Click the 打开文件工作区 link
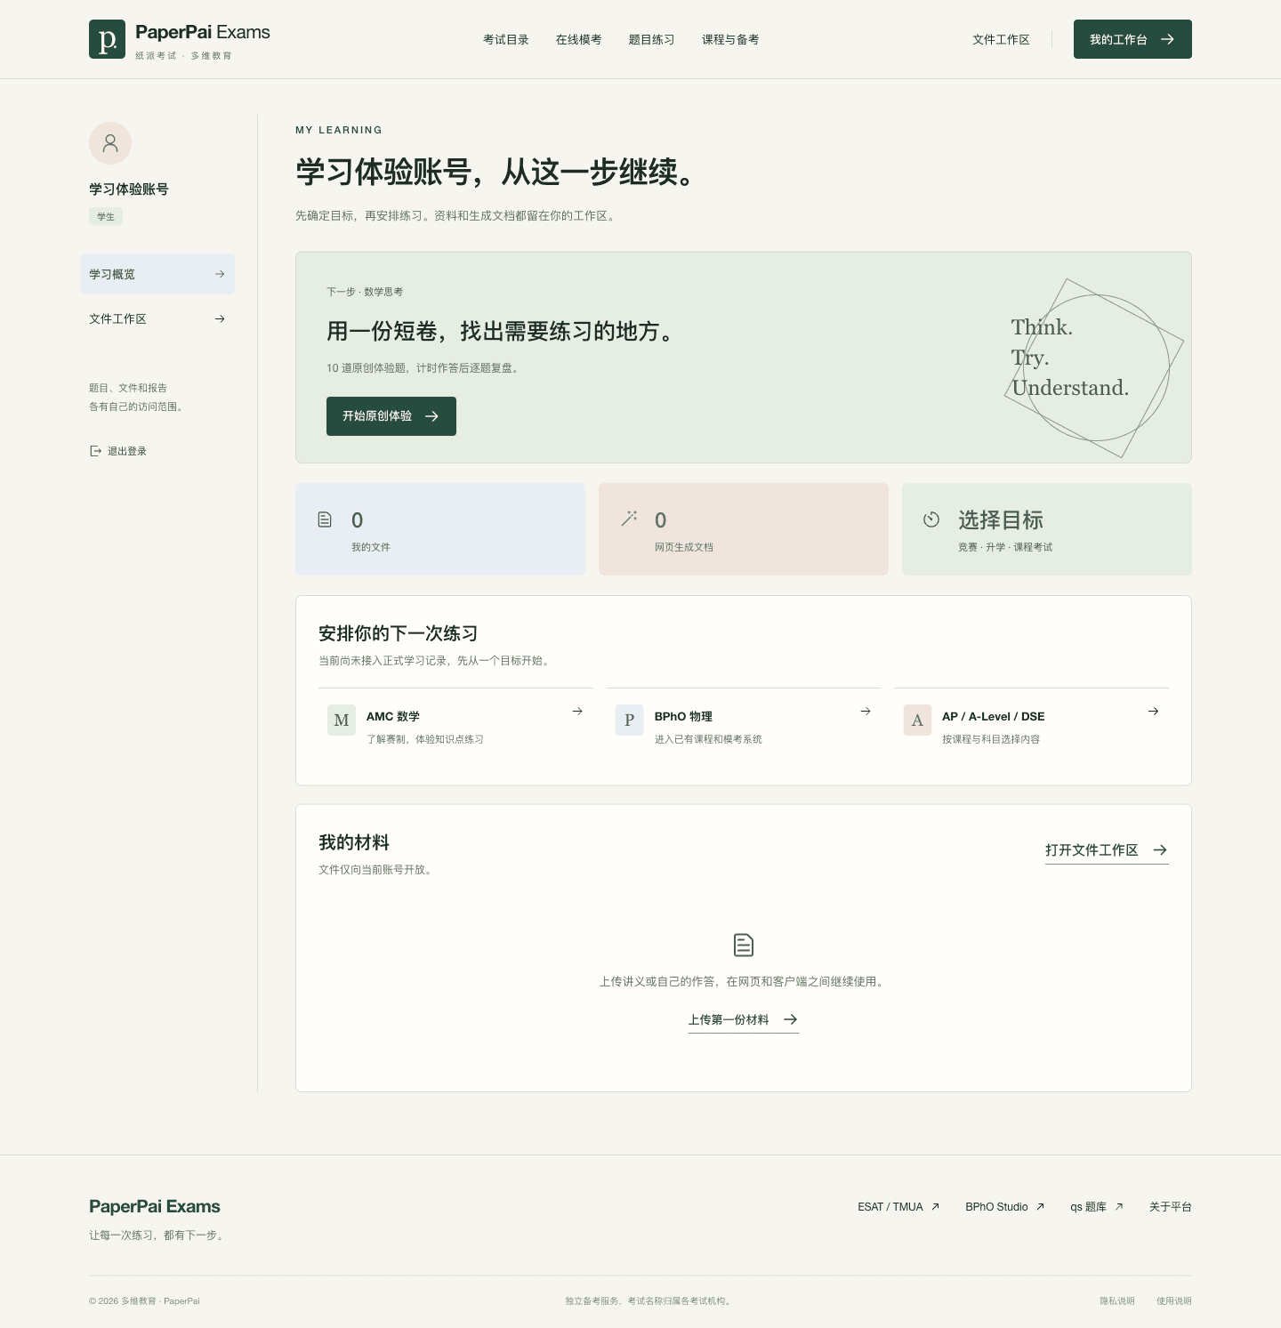 tap(1107, 850)
